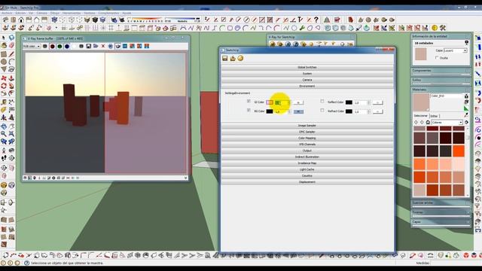Check the Oculta checkbox in entity info
The image size is (482, 271).
(x=437, y=58)
